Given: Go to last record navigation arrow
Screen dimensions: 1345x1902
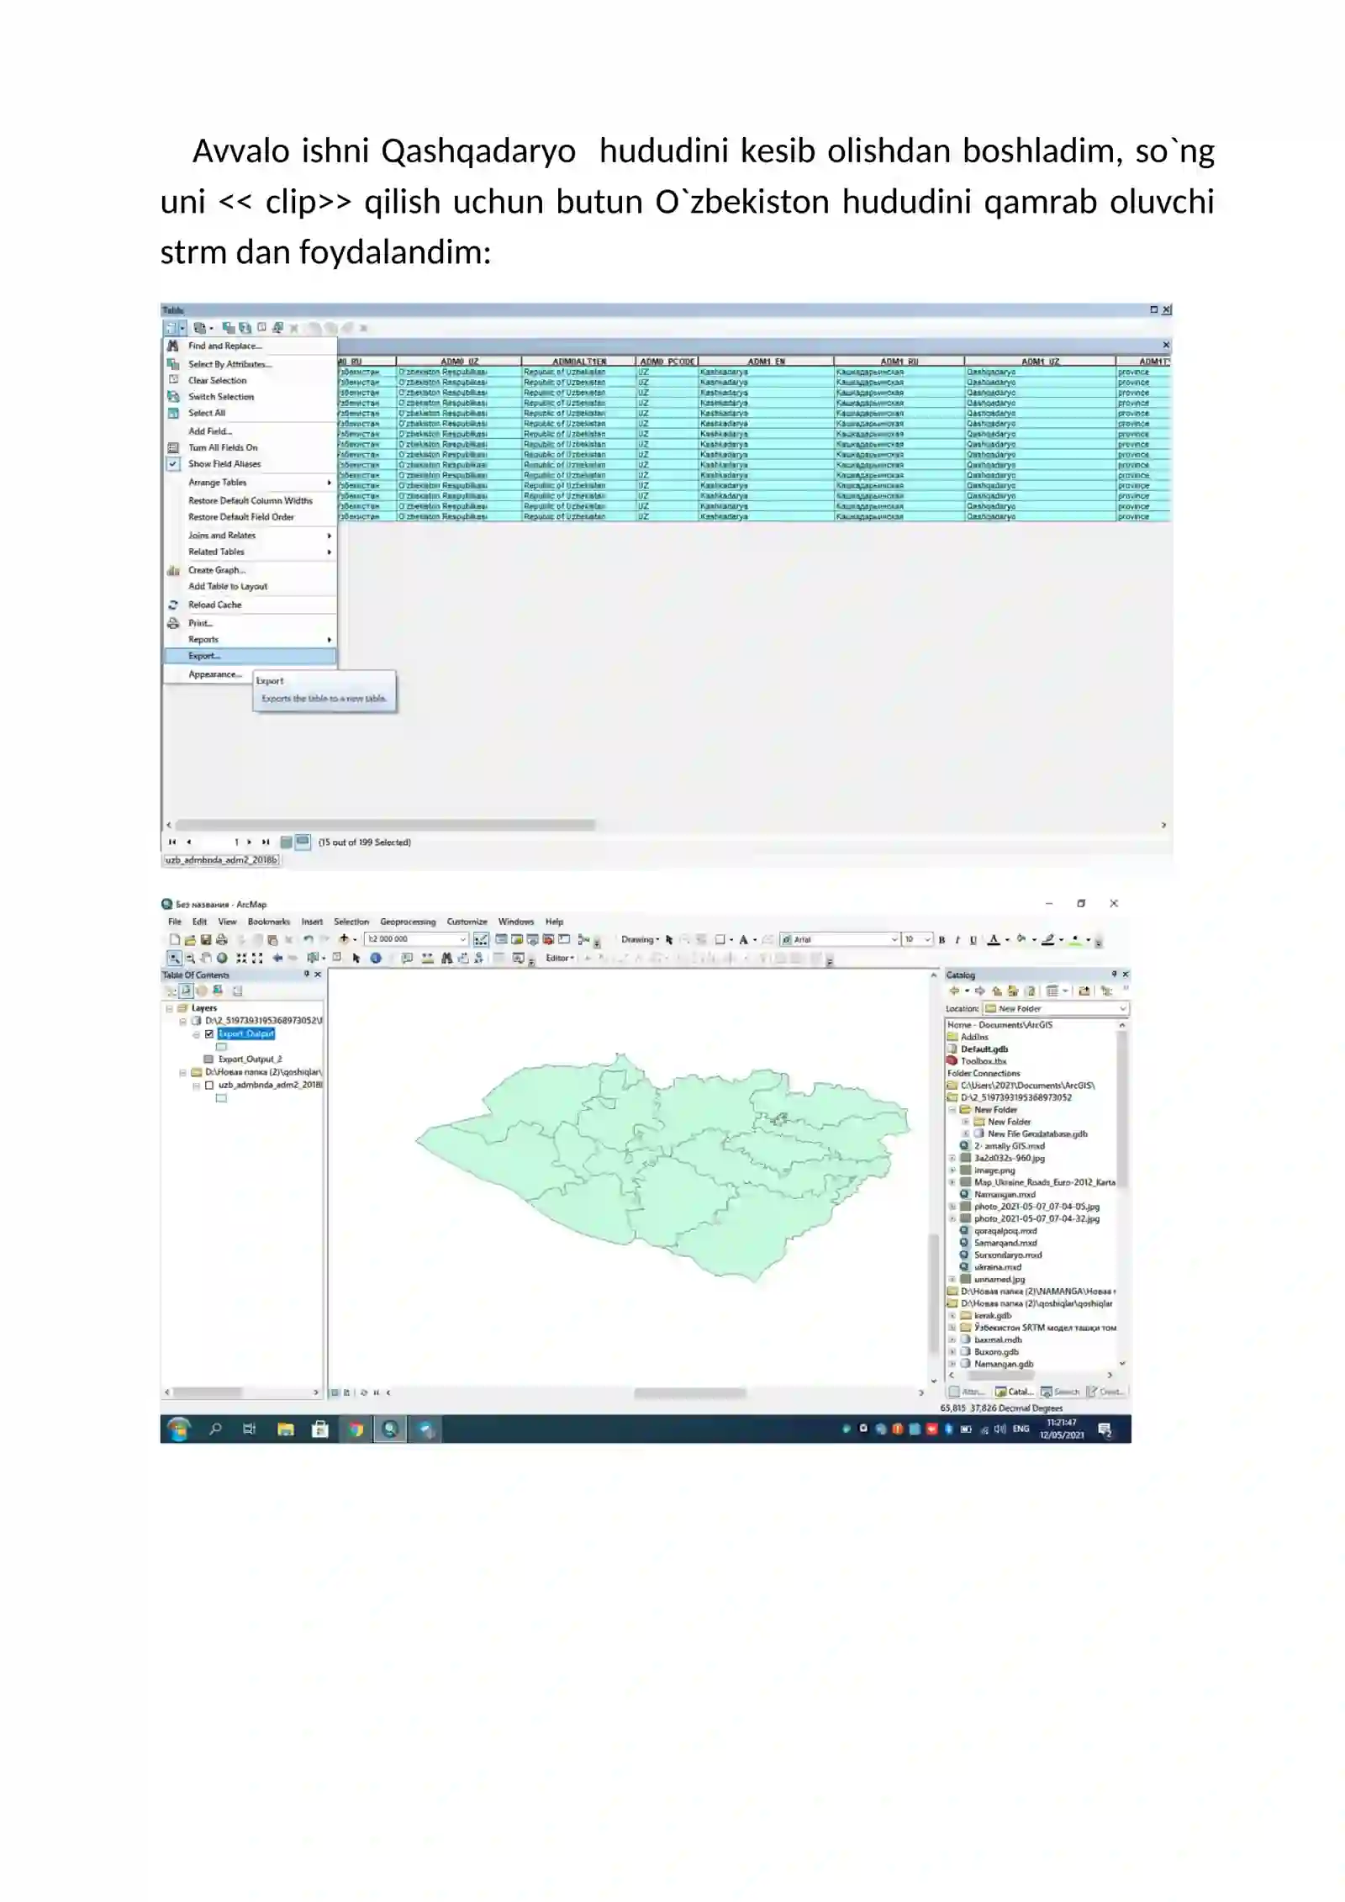Looking at the screenshot, I should [x=266, y=842].
